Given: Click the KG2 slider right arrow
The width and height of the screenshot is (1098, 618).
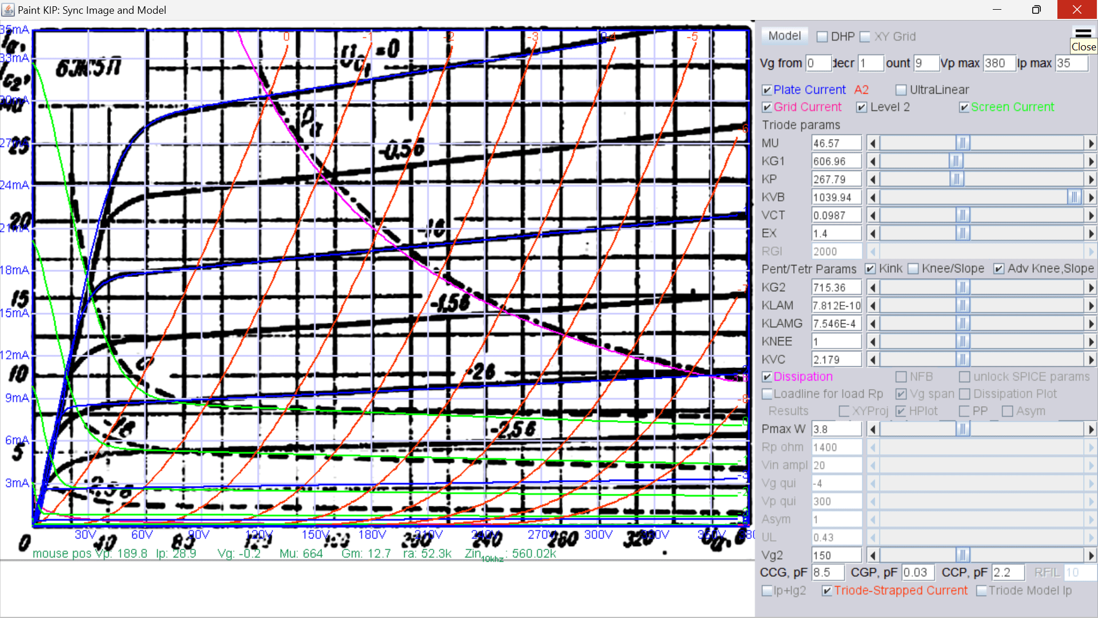Looking at the screenshot, I should 1091,287.
